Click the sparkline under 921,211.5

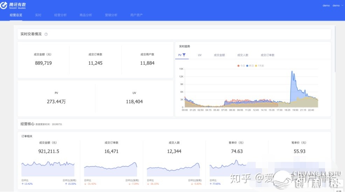[48, 169]
